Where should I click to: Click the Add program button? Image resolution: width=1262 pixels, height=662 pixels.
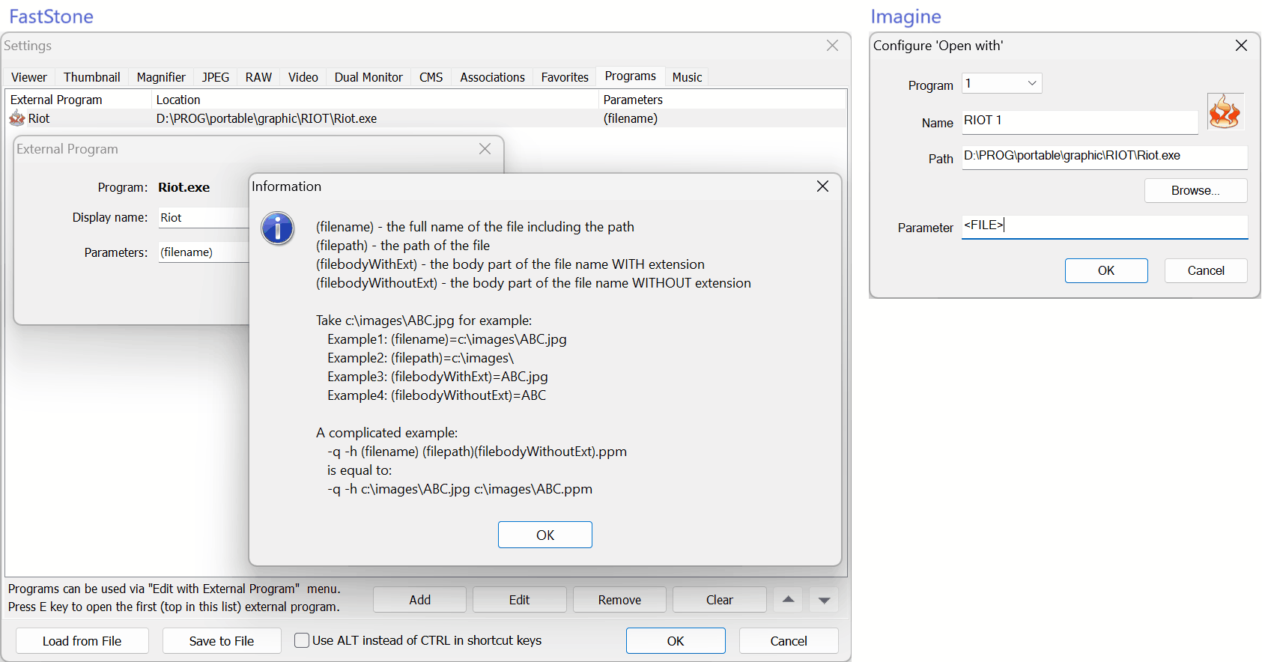420,600
